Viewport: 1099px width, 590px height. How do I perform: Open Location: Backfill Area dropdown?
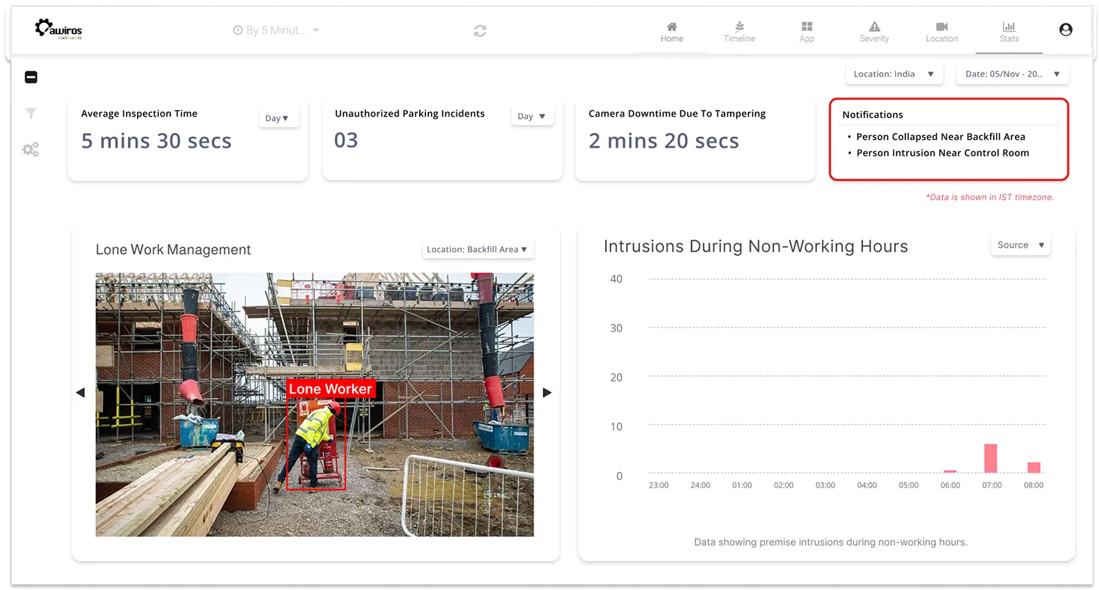point(478,249)
